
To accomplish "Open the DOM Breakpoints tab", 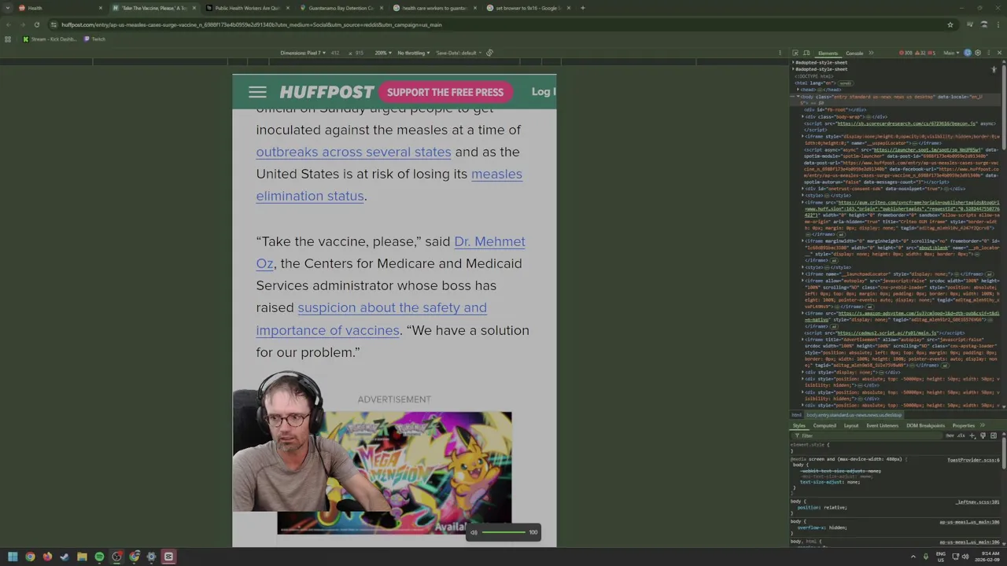I will click(925, 425).
